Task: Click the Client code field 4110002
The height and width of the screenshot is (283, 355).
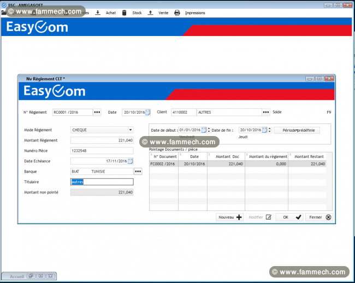Action: [184, 112]
